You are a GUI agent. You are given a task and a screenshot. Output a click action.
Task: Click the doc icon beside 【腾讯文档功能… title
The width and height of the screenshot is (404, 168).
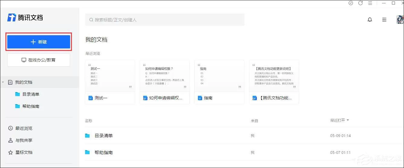point(254,98)
